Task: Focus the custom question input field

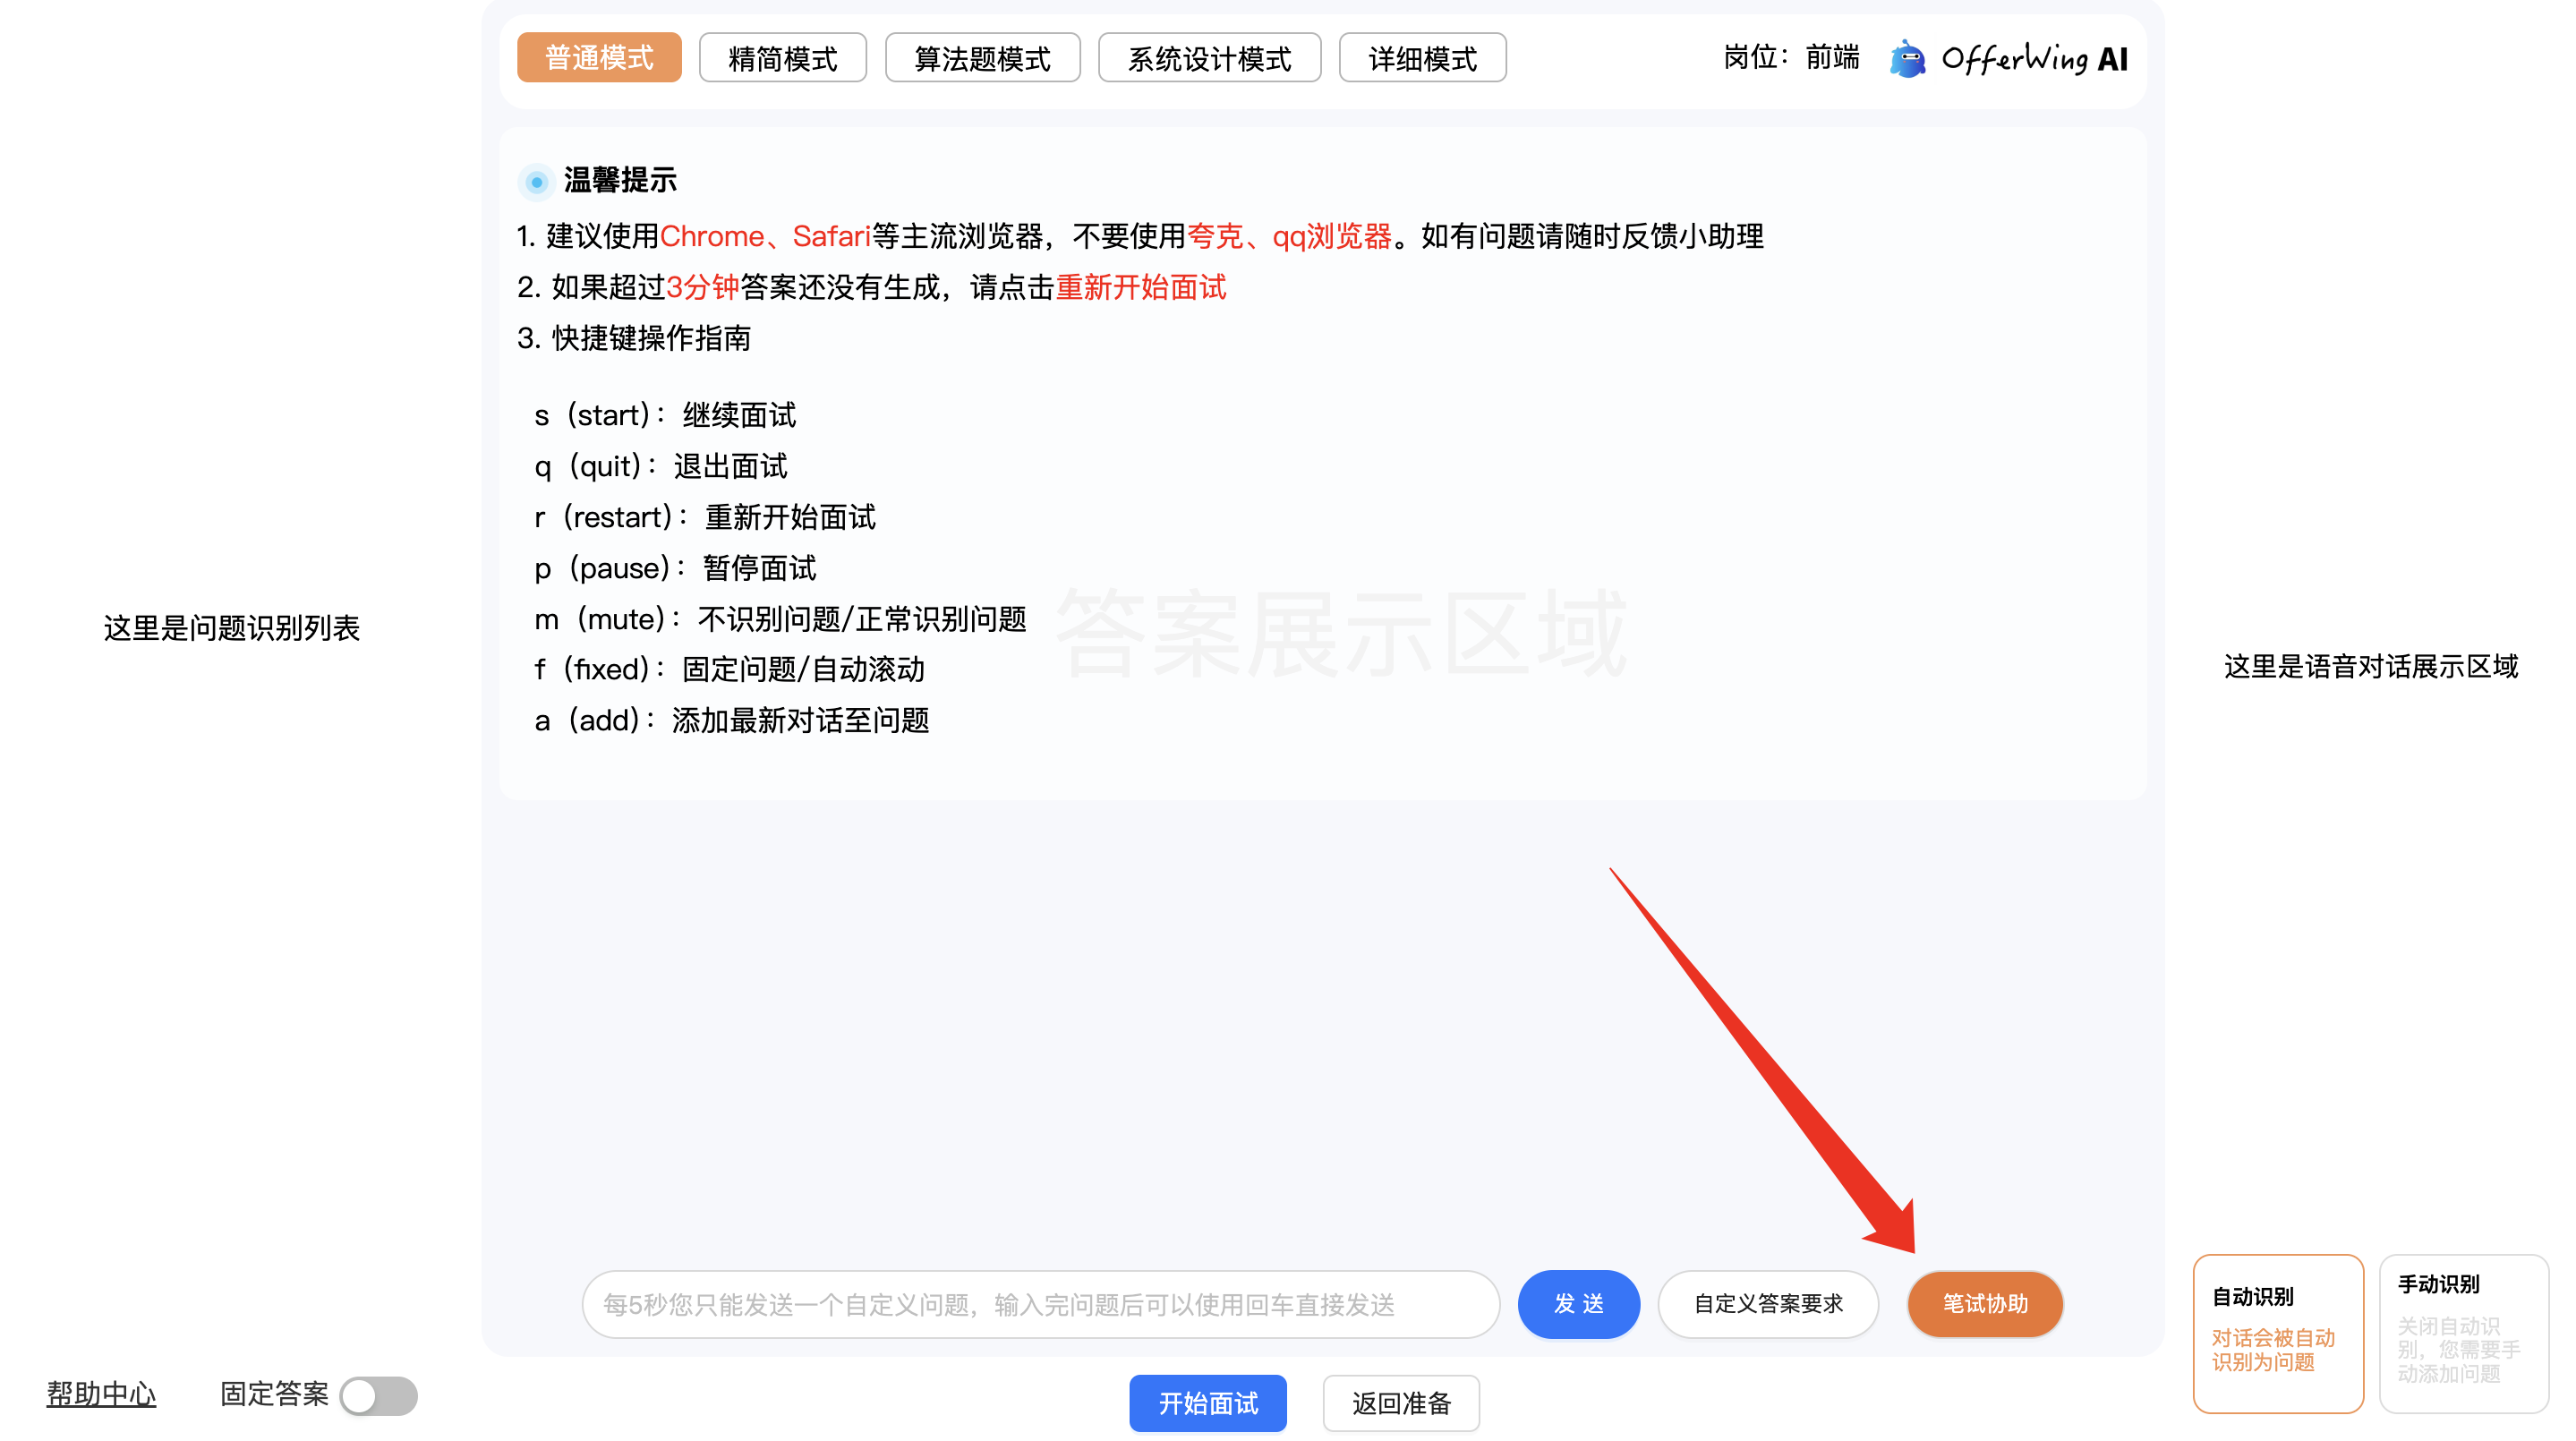Action: pyautogui.click(x=1040, y=1304)
